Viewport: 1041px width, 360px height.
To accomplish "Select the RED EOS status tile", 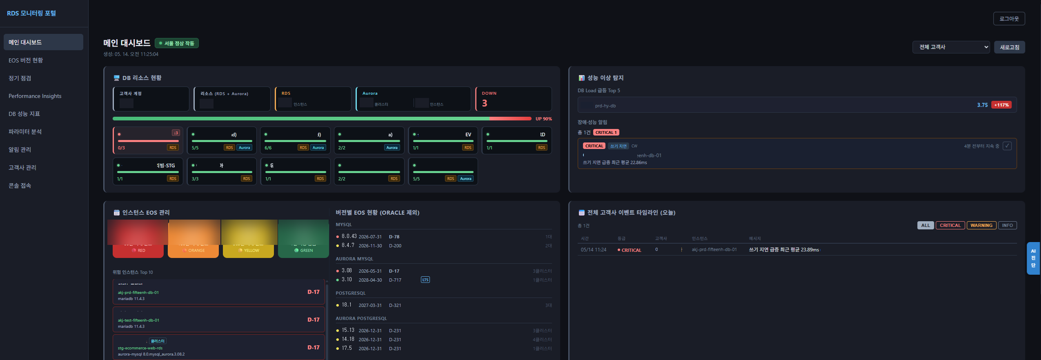I will 138,239.
